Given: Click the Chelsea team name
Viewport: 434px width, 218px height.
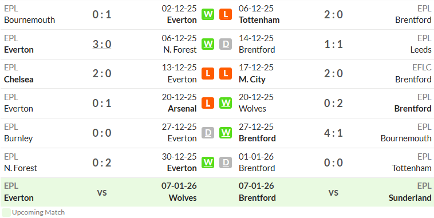Looking at the screenshot, I should tap(19, 80).
